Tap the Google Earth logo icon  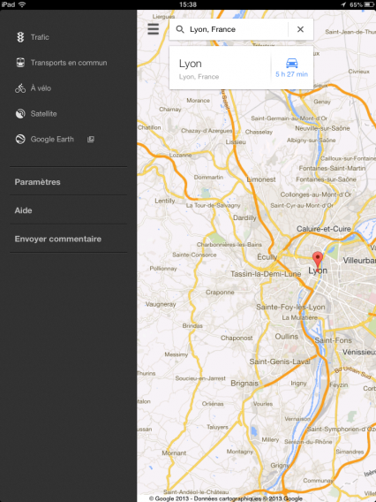tap(20, 140)
